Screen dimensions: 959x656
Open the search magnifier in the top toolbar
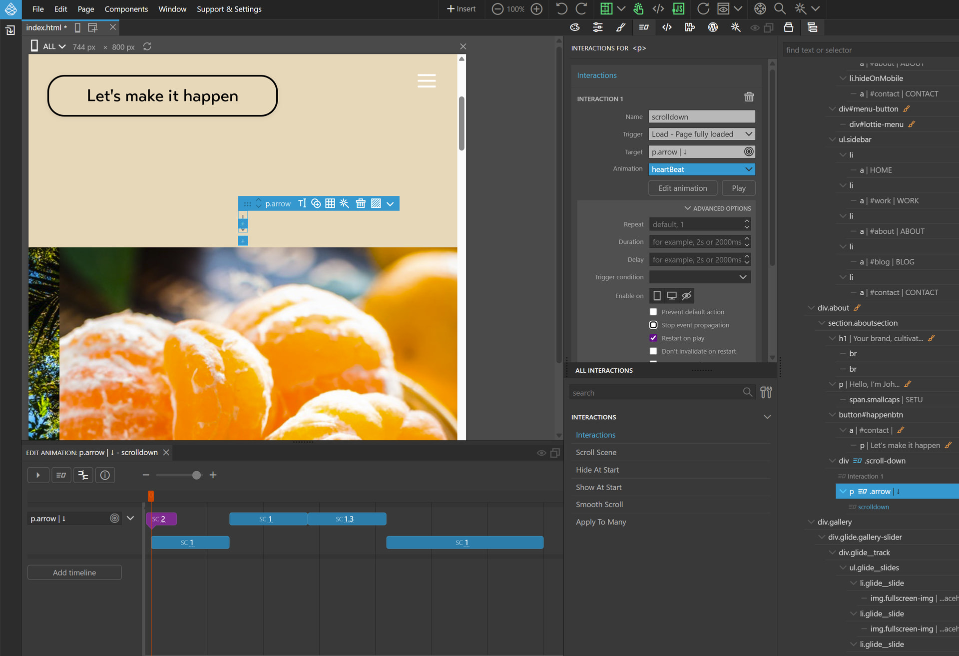779,8
